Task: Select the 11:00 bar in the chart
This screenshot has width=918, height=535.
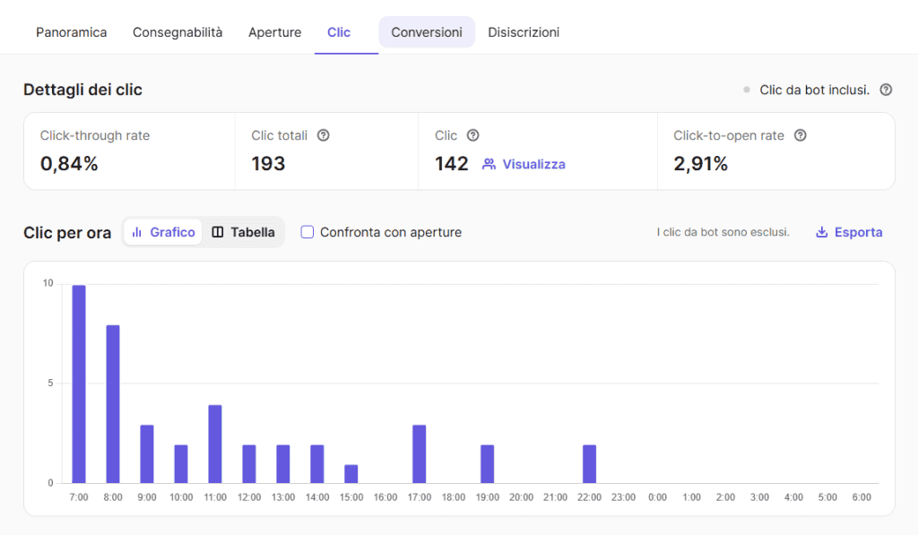Action: click(215, 444)
